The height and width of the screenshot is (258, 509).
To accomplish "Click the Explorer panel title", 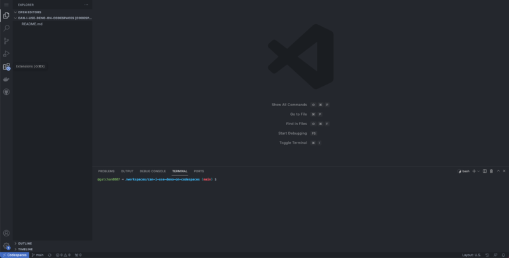I will pos(26,5).
